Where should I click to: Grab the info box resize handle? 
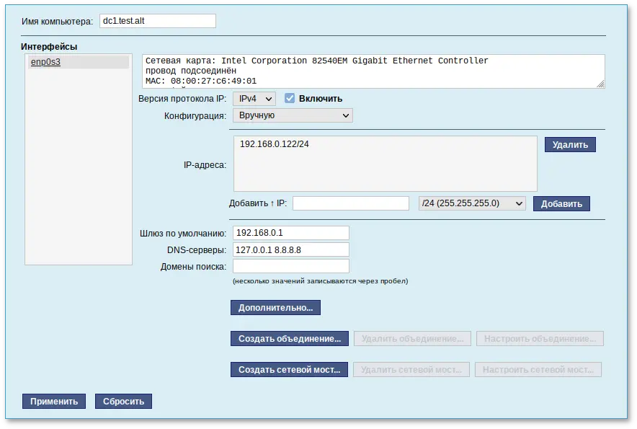tap(601, 84)
